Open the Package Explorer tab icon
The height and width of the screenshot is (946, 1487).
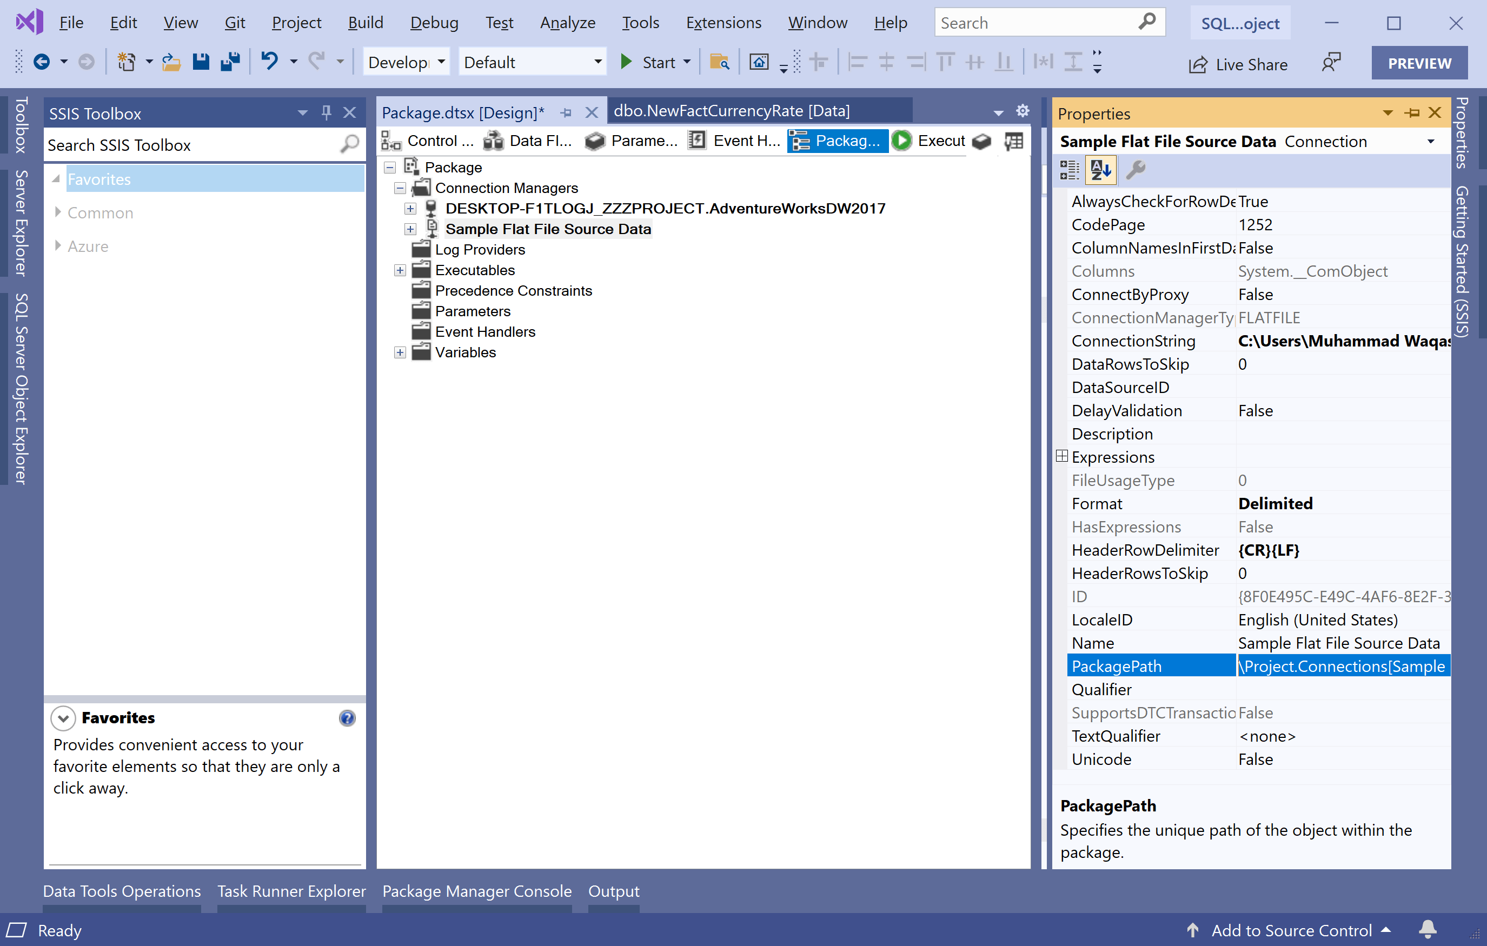tap(801, 140)
